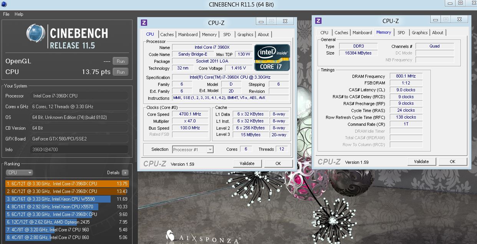Select ranking entry scoring 13.43

67,191
